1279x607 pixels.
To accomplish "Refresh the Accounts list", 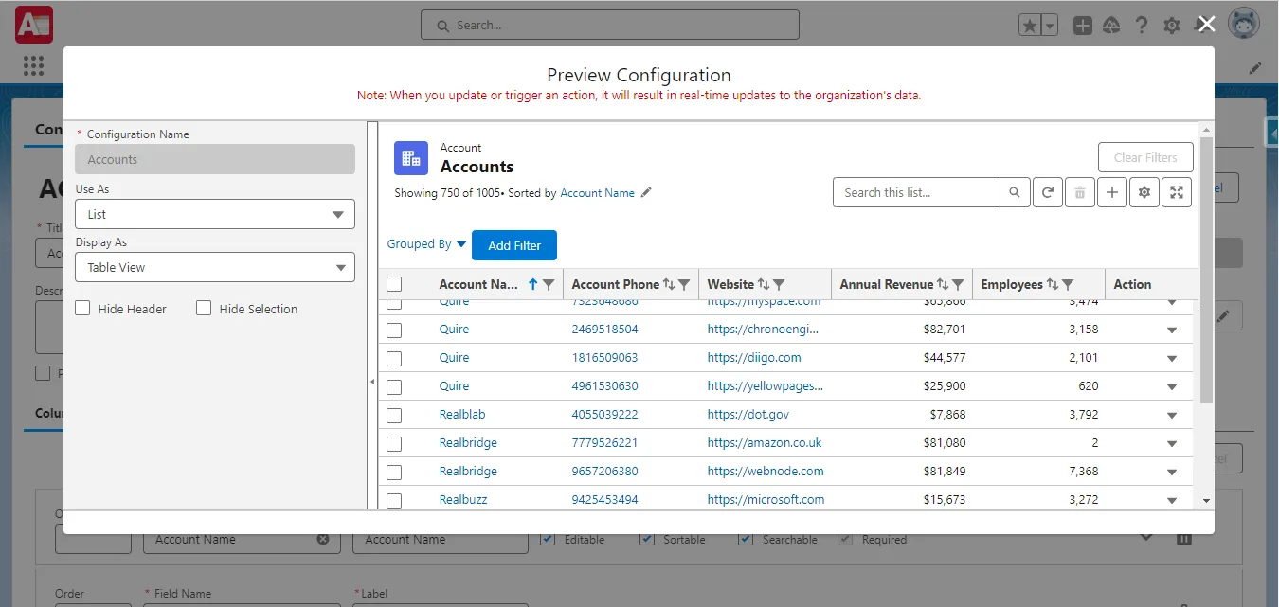I will pyautogui.click(x=1048, y=191).
